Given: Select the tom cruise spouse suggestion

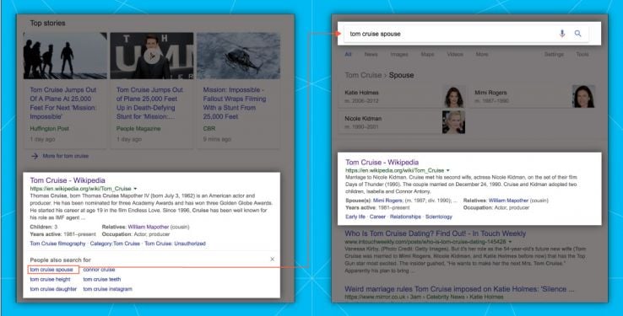Looking at the screenshot, I should pyautogui.click(x=51, y=270).
